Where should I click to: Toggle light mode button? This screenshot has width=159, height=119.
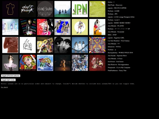8,80
